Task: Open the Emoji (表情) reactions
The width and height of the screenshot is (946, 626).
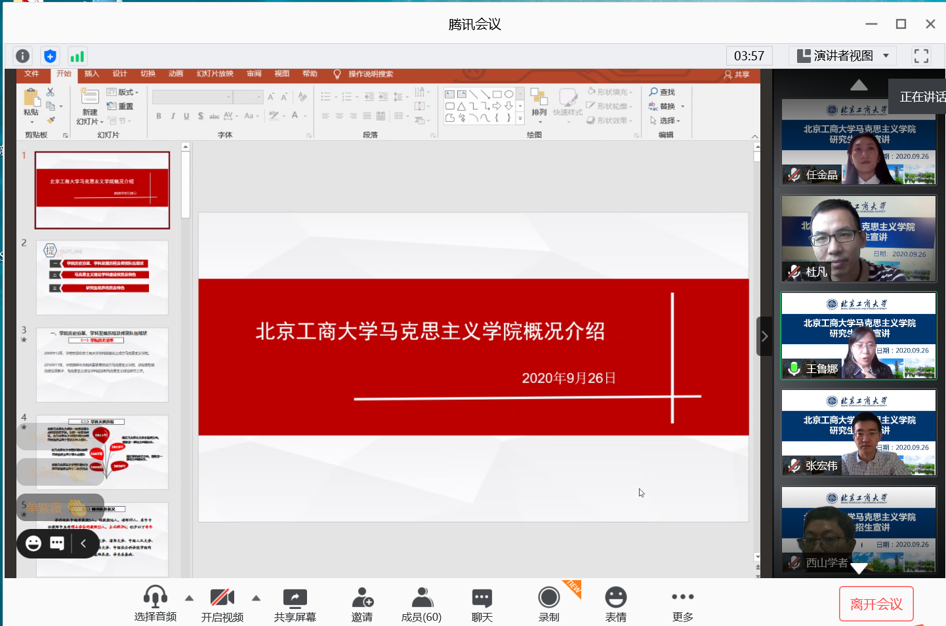Action: [615, 604]
